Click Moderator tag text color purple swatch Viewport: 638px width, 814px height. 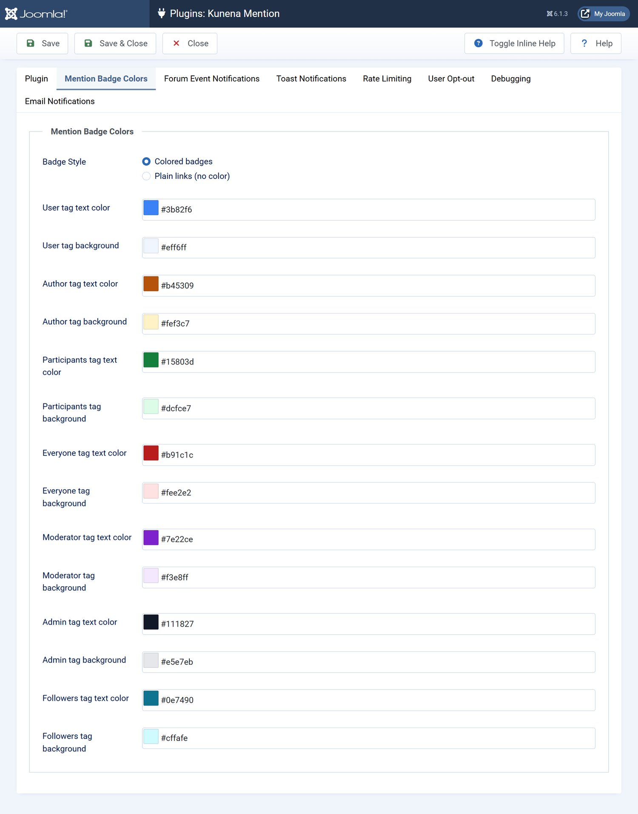click(x=151, y=538)
